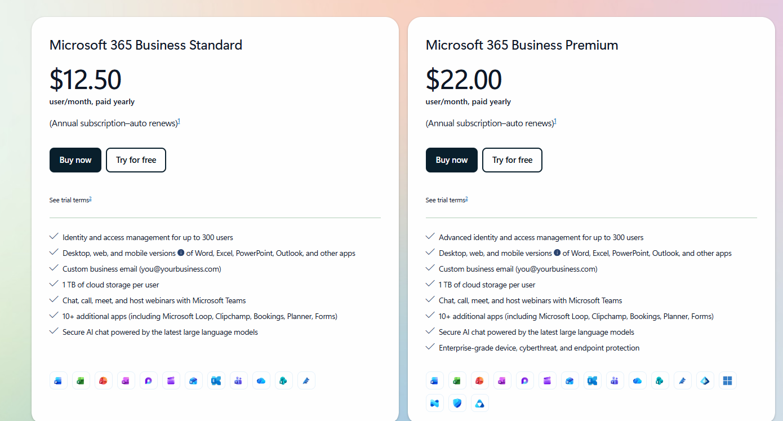The width and height of the screenshot is (783, 421).
Task: Select the SharePoint icon under Business Standard
Action: tap(284, 380)
